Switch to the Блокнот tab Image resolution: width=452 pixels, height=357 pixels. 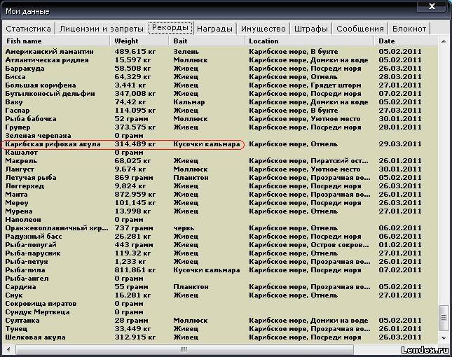(409, 29)
